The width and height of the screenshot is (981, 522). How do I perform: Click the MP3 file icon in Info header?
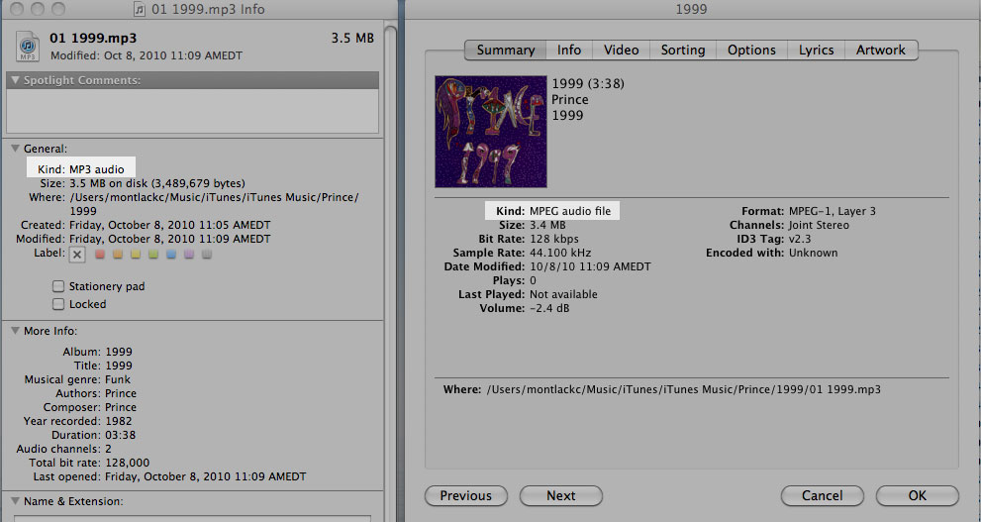pyautogui.click(x=27, y=46)
